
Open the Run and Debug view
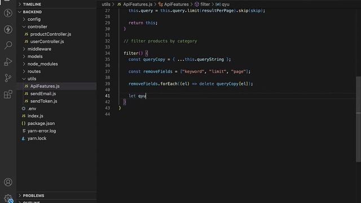[8, 61]
